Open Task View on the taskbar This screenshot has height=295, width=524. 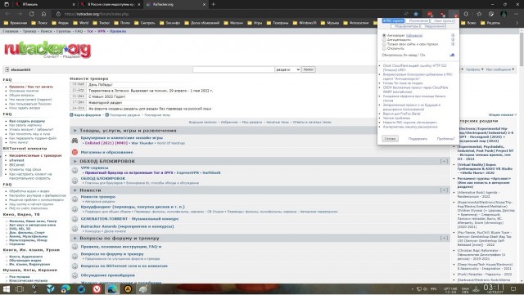[x=20, y=289]
